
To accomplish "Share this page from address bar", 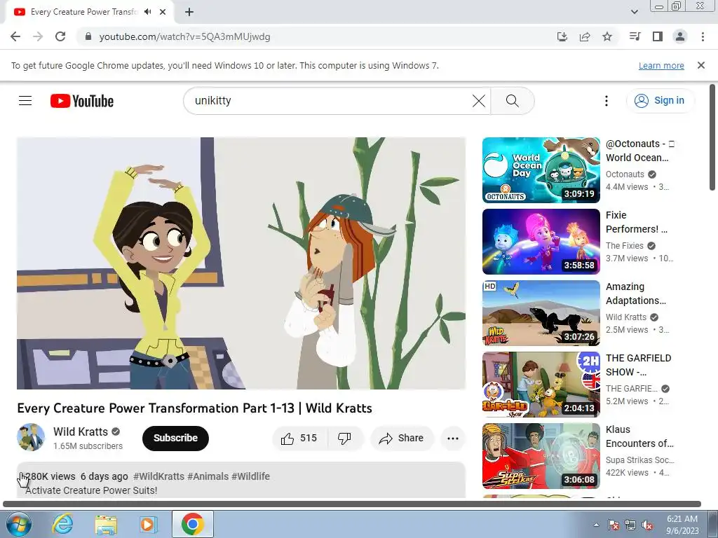I will click(584, 36).
